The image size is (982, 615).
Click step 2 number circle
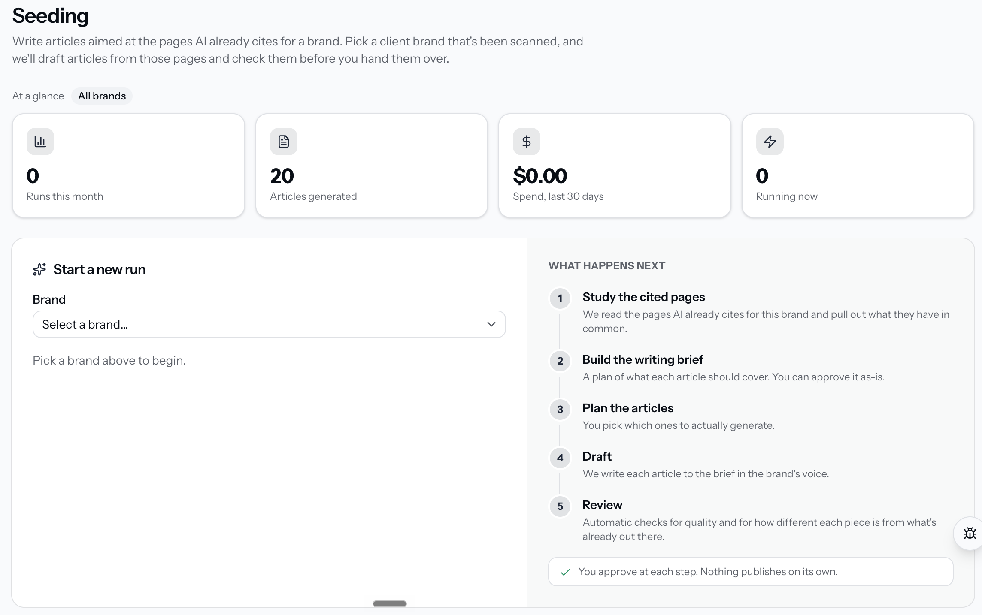point(560,361)
